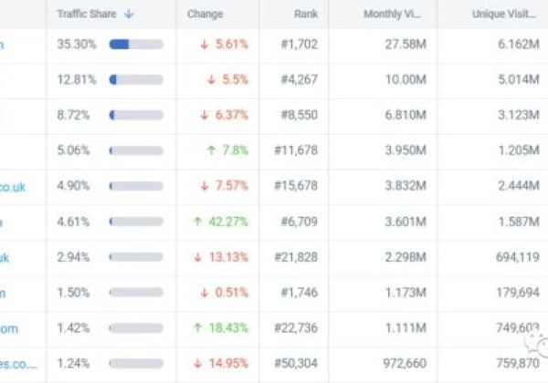Click the Monthly Visits column header
548x383 pixels.
pos(393,14)
